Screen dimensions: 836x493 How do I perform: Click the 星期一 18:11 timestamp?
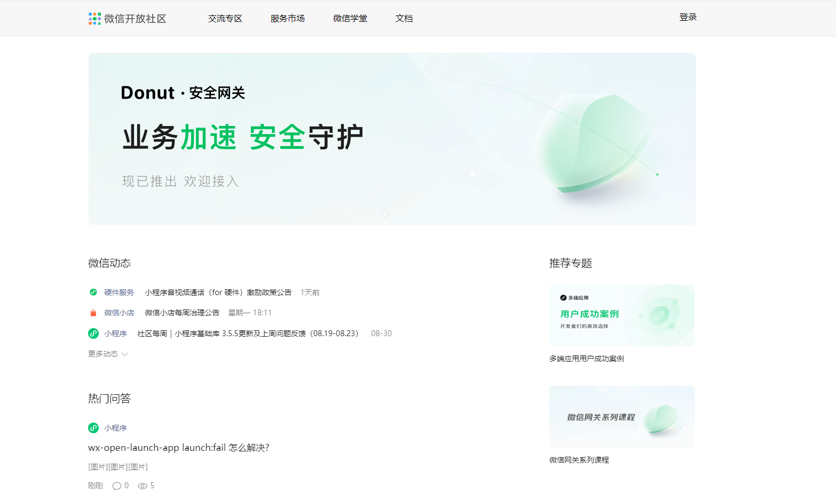[x=250, y=313]
